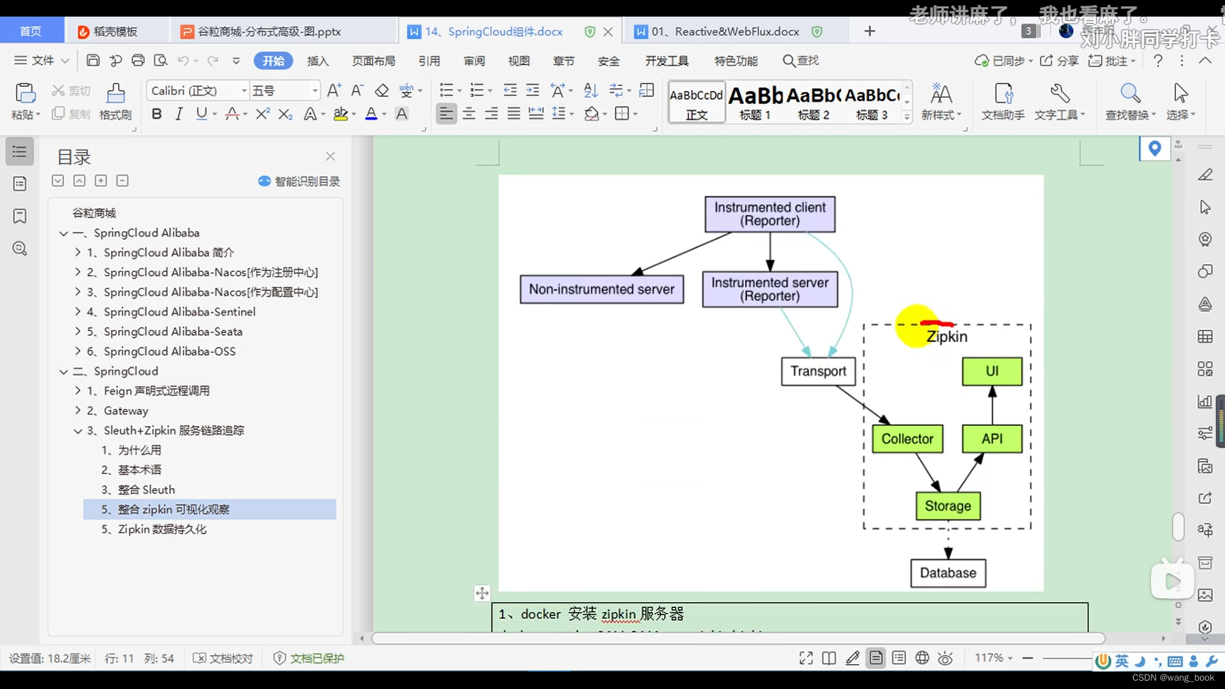Click the 分享 share button

(x=1059, y=61)
